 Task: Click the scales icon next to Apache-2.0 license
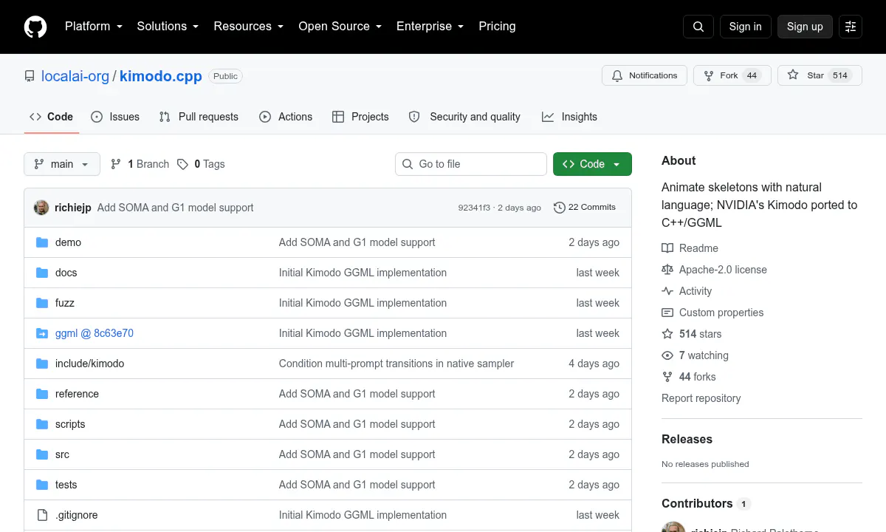click(x=667, y=270)
